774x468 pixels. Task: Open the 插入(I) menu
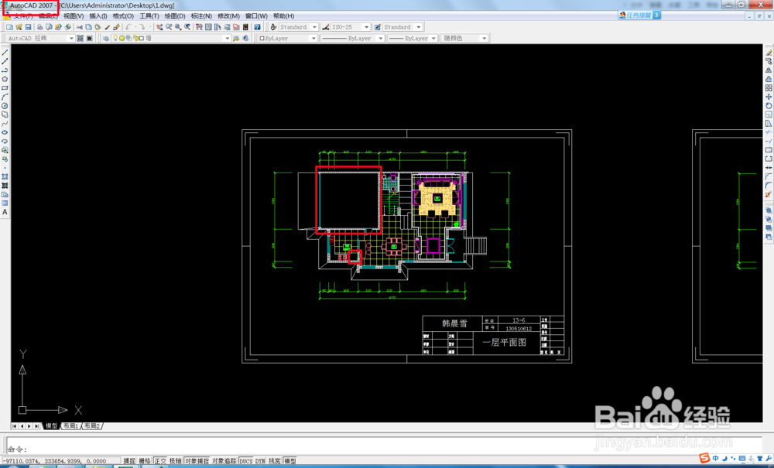[98, 16]
